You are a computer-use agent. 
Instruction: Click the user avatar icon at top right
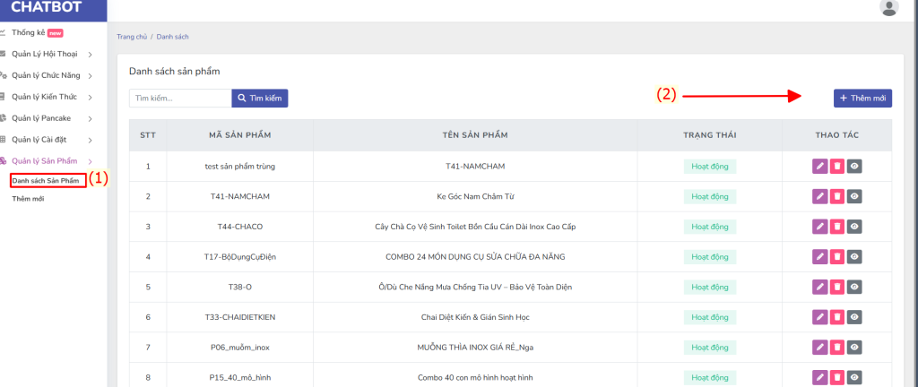[889, 8]
